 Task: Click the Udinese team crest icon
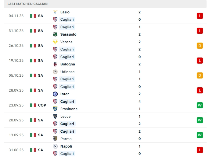pyautogui.click(x=55, y=72)
